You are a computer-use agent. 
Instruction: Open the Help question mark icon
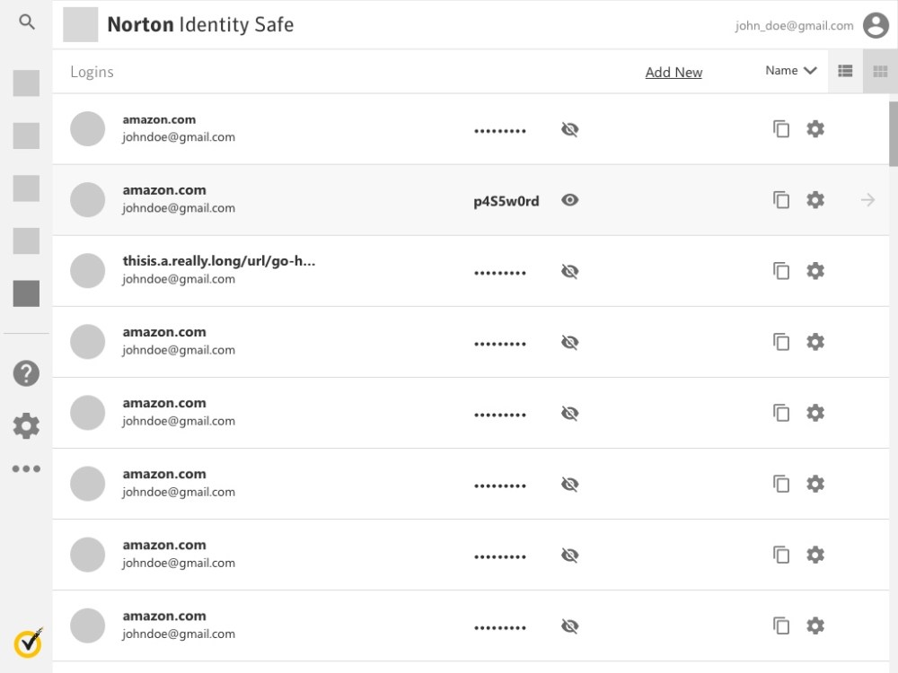point(26,373)
